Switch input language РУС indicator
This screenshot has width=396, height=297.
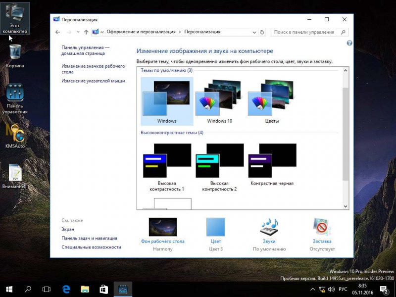click(343, 290)
